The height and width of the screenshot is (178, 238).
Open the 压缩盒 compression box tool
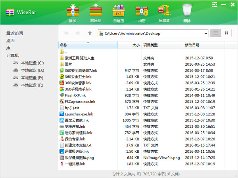pos(164,10)
